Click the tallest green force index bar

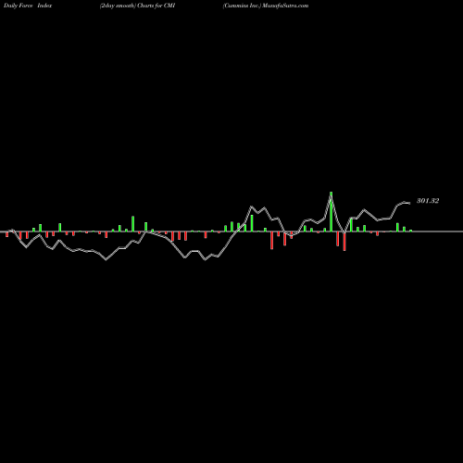pos(331,211)
